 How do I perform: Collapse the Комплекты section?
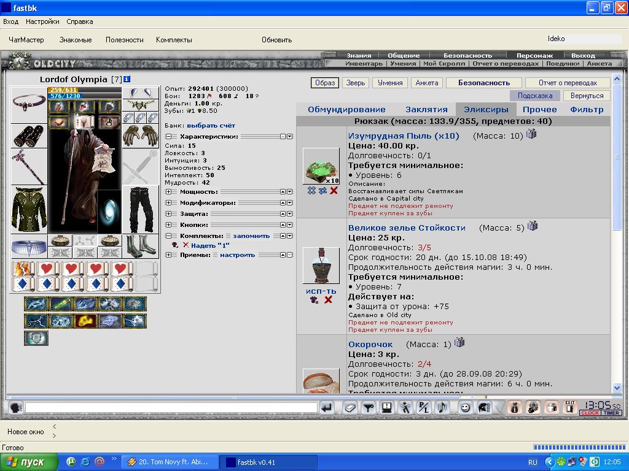pyautogui.click(x=168, y=236)
